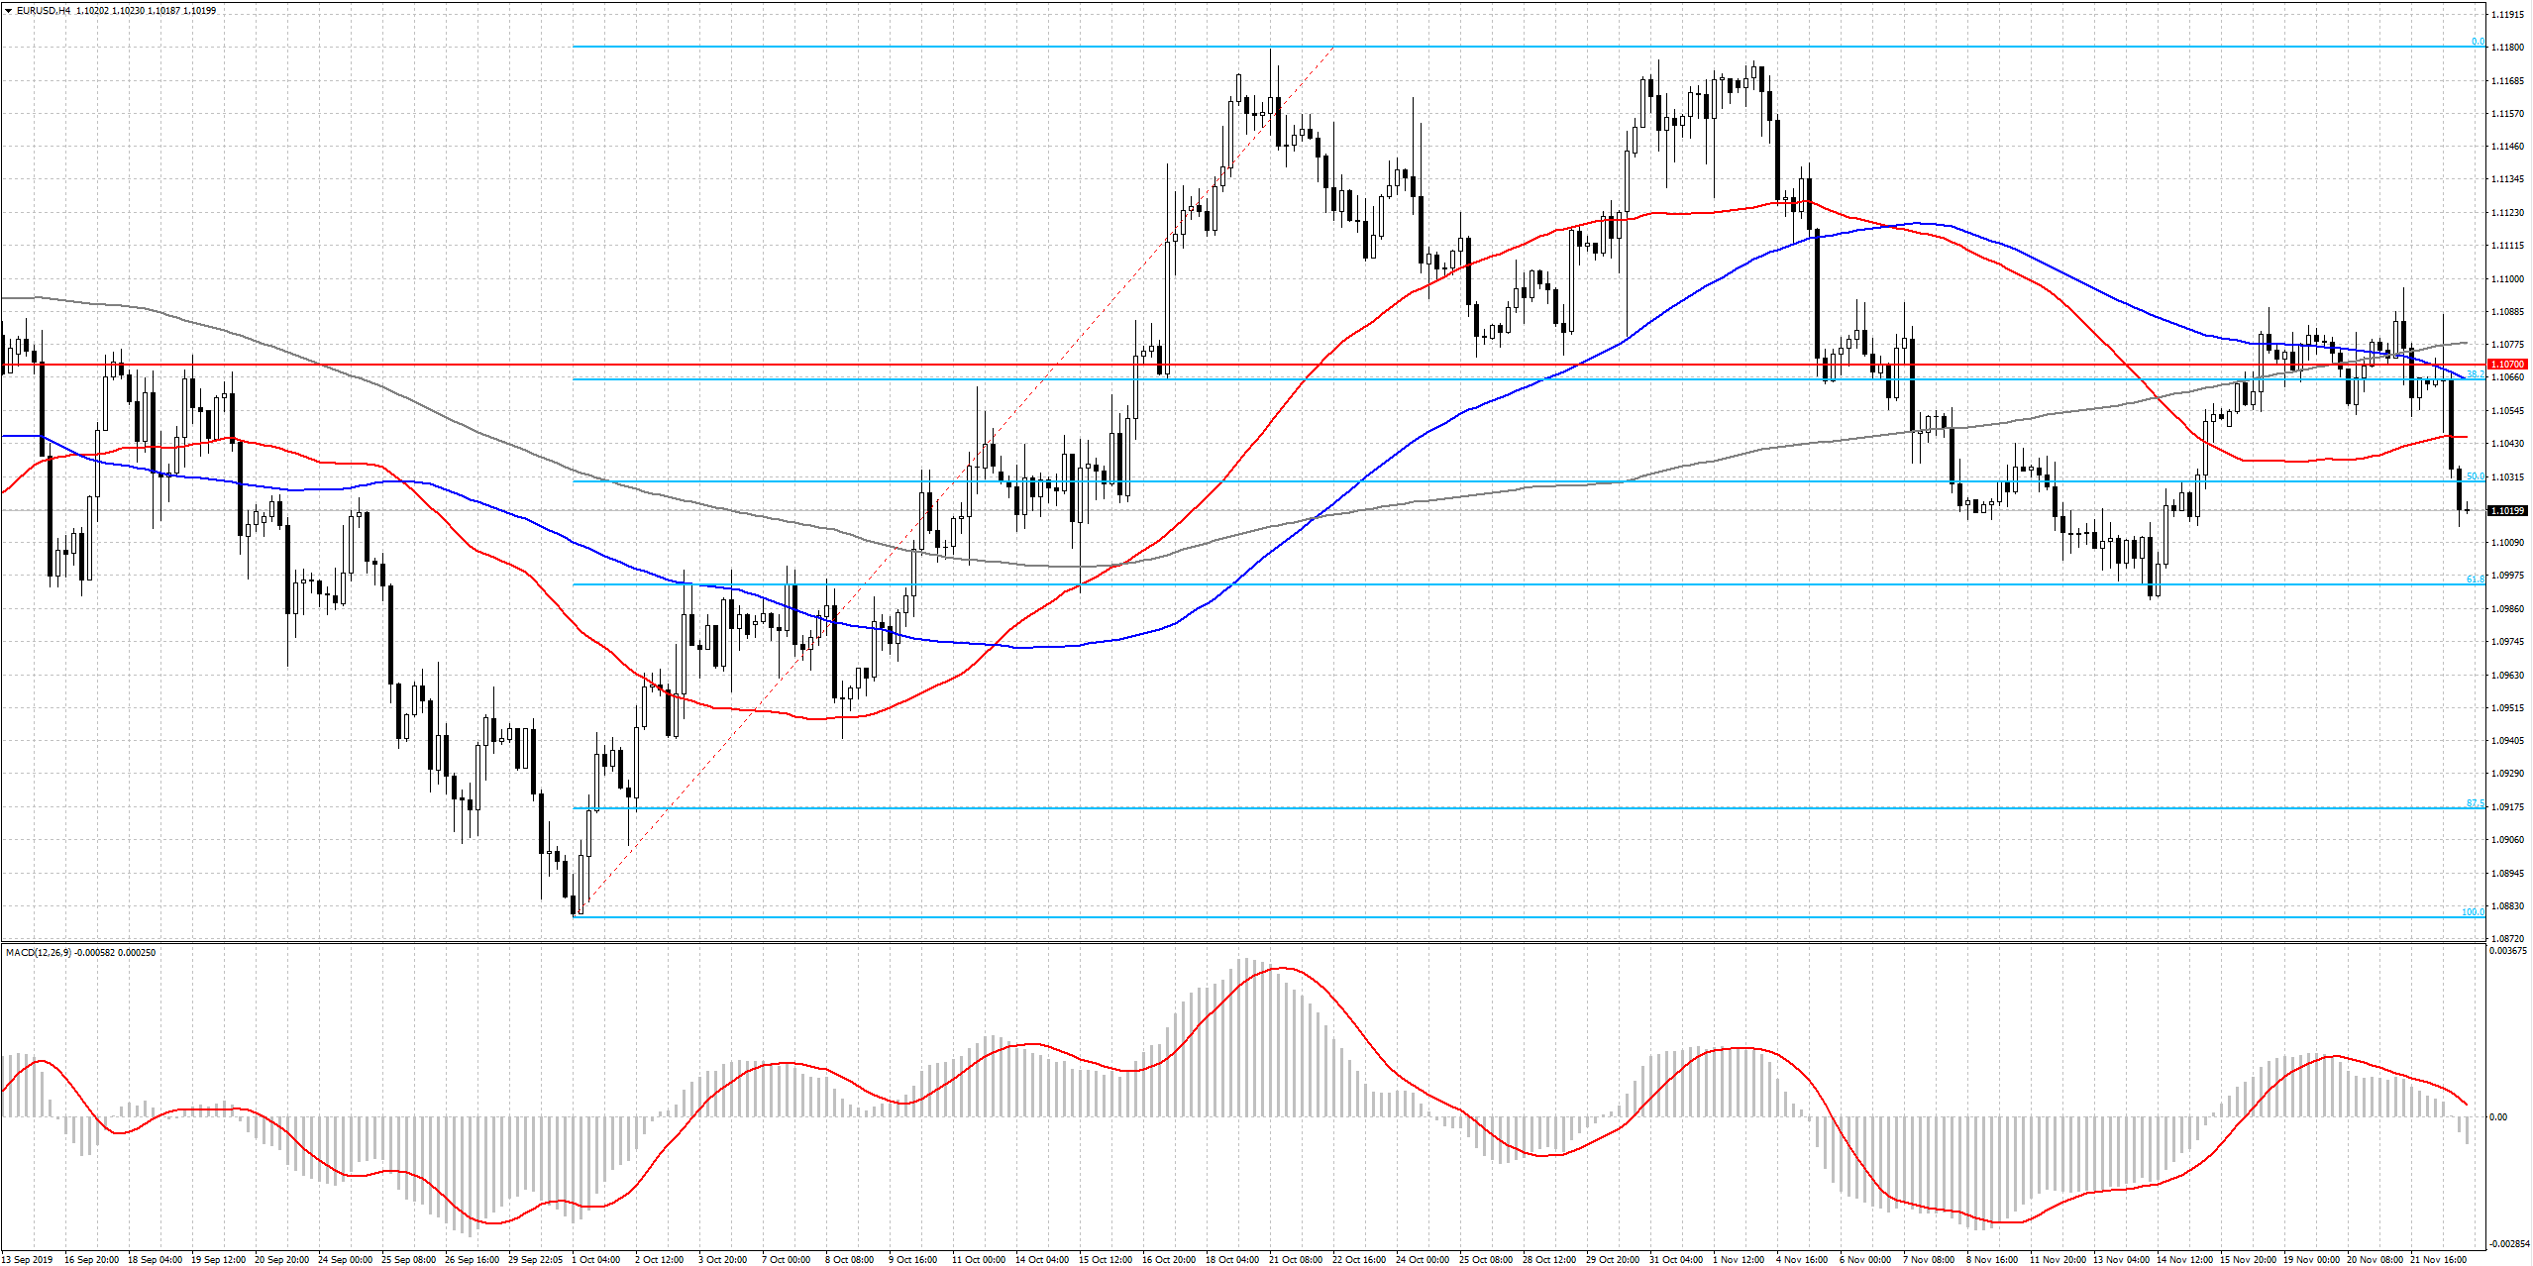Viewport: 2533px width, 1266px height.
Task: Click 1.08830 on the price scale
Action: (x=2507, y=905)
